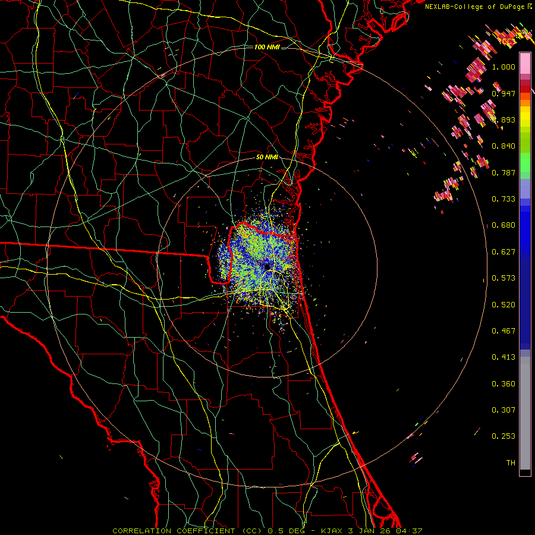Click the 0.627 color scale value
The image size is (535, 535).
pos(503,252)
